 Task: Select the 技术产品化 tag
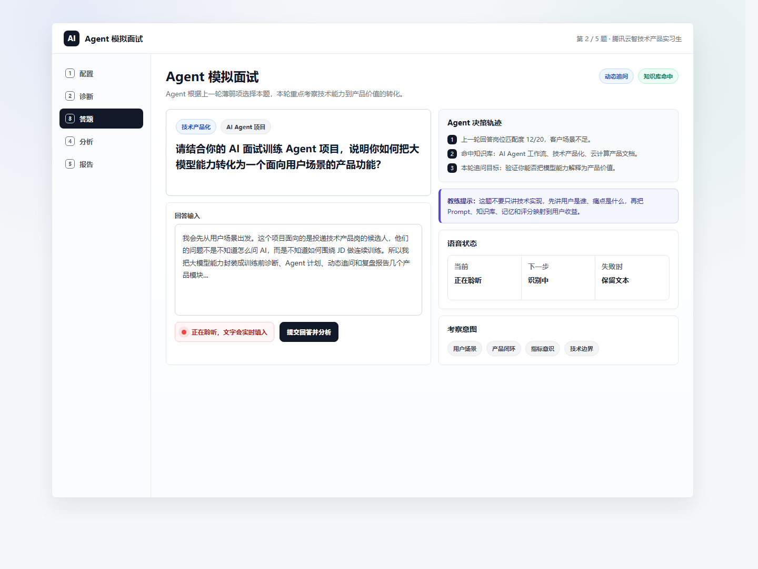click(196, 127)
